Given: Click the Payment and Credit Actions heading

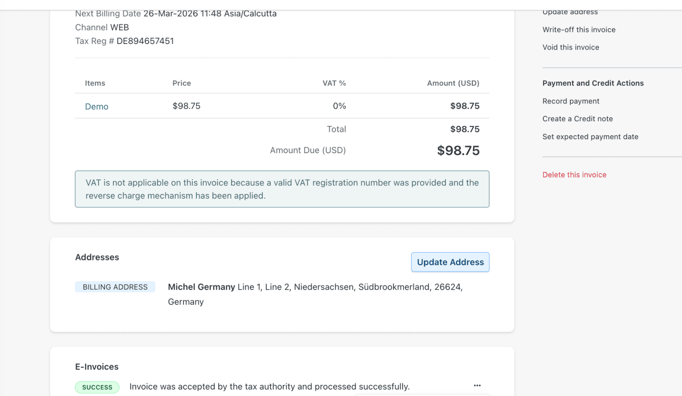Looking at the screenshot, I should [x=593, y=83].
